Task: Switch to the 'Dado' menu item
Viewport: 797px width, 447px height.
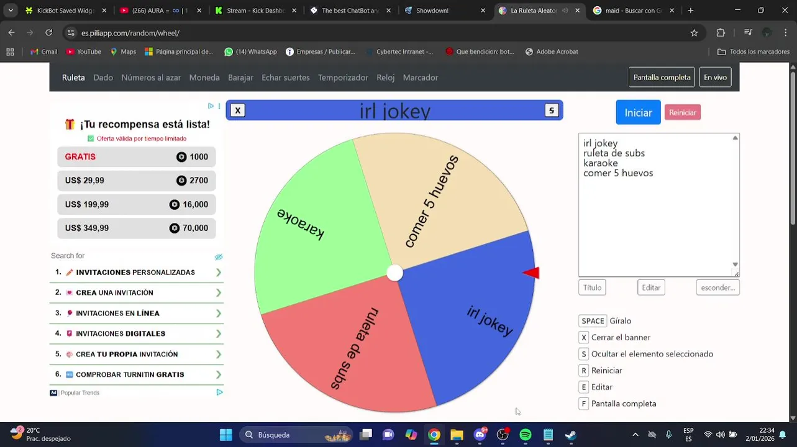Action: (x=103, y=78)
